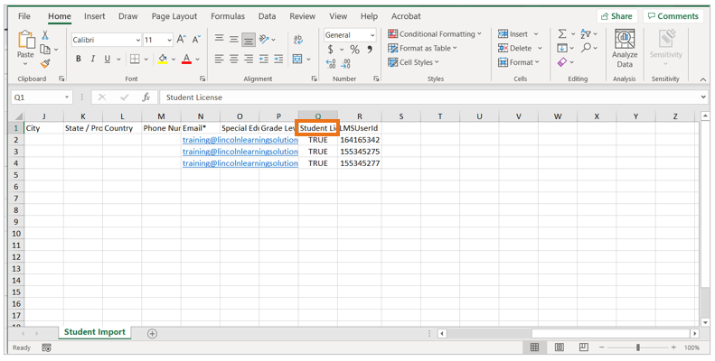Add a new sheet with plus icon
This screenshot has height=361, width=715.
pos(152,334)
